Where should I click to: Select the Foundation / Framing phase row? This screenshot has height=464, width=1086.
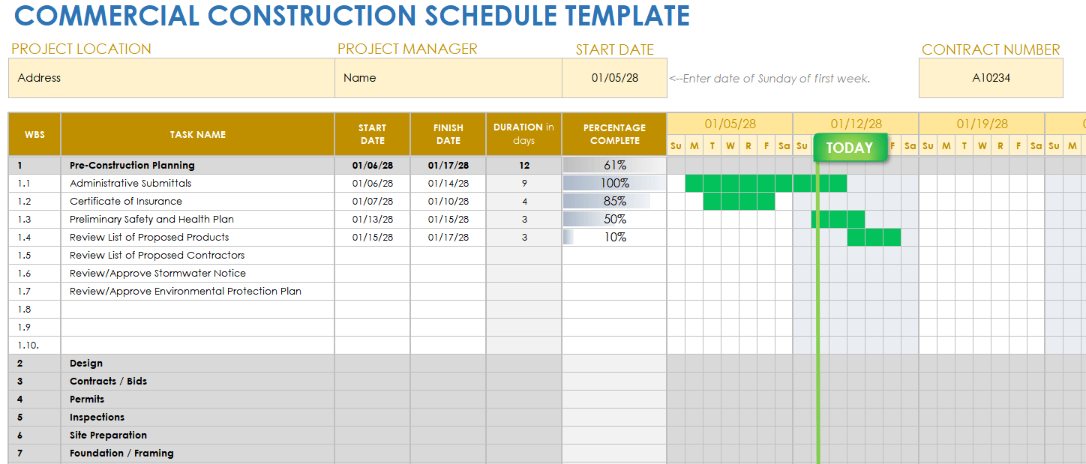click(x=121, y=454)
